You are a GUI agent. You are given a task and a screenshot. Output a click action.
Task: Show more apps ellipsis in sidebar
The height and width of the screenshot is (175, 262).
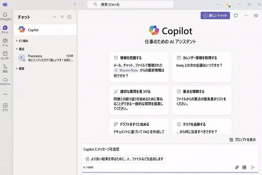(x=5, y=94)
